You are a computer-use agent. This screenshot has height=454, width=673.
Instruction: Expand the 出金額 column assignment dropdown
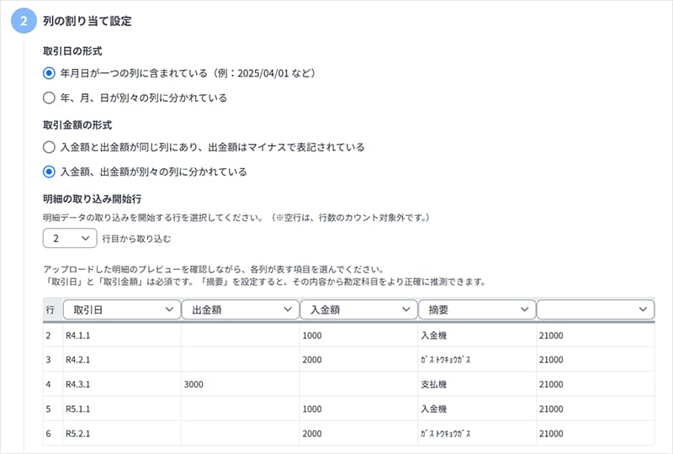(x=240, y=309)
